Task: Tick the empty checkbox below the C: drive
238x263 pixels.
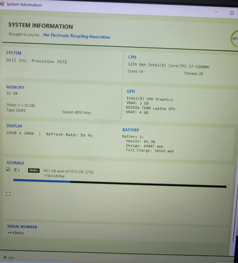Action: pyautogui.click(x=8, y=194)
